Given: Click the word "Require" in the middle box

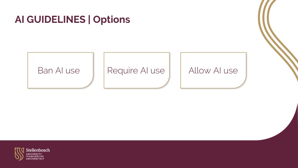Looking at the screenshot, I should click(123, 71).
